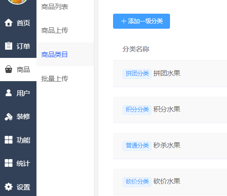Screen dimensions: 227x196
Task: Go to 商品上传 page
Action: 55,31
